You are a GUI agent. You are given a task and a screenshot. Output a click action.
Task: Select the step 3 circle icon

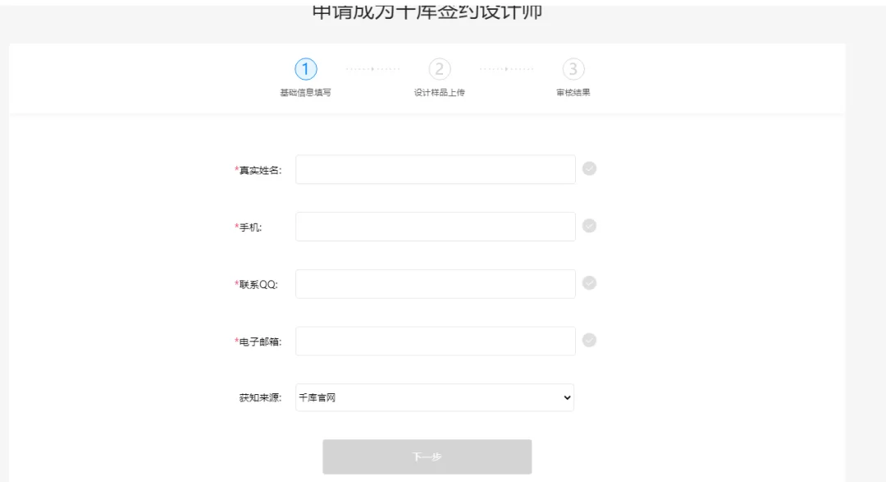tap(573, 70)
